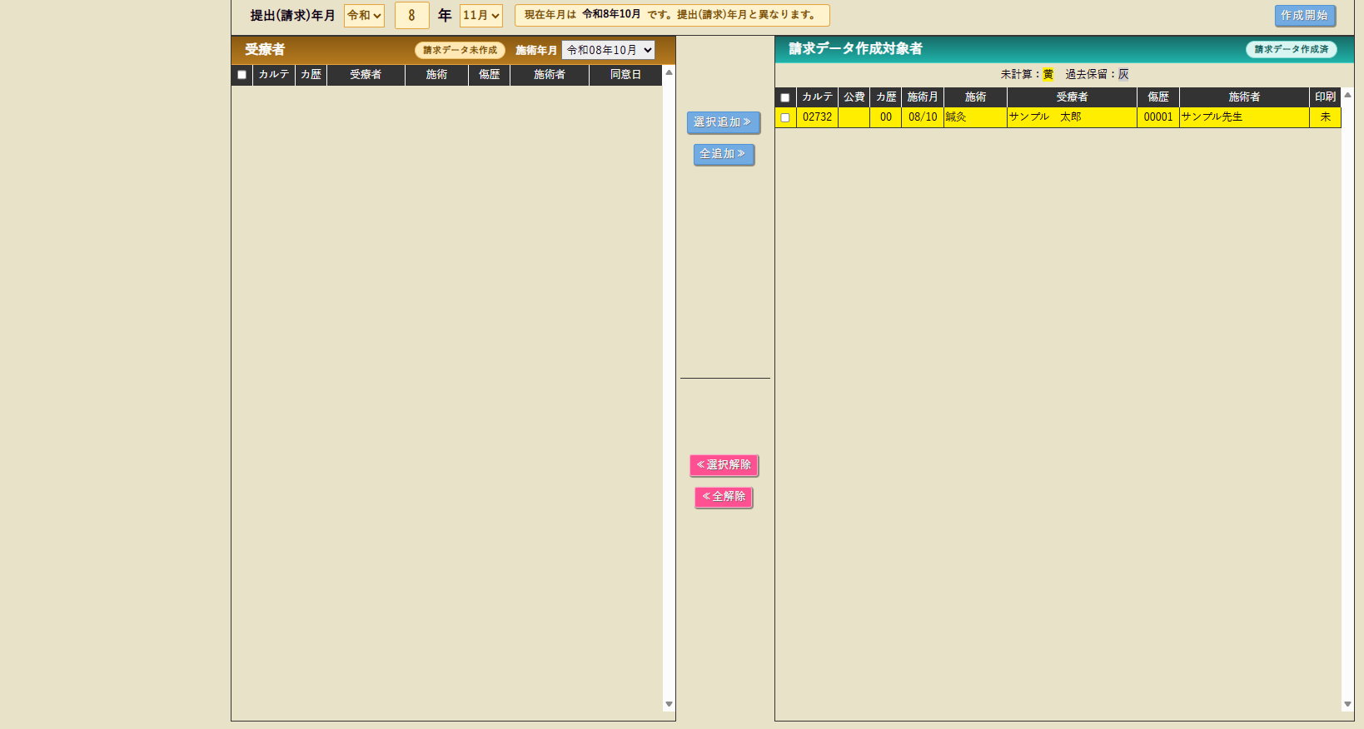This screenshot has height=729, width=1364.
Task: Click the サンプル 太郎 patient cell
Action: [x=1072, y=117]
